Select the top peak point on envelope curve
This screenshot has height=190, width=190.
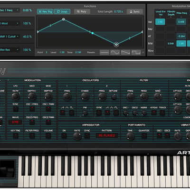(63, 19)
